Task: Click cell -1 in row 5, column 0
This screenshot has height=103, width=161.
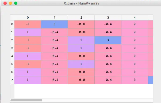Action: coord(28,64)
